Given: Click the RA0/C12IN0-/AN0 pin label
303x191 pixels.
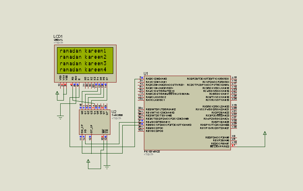Looking at the screenshot, I should pyautogui.click(x=156, y=79).
